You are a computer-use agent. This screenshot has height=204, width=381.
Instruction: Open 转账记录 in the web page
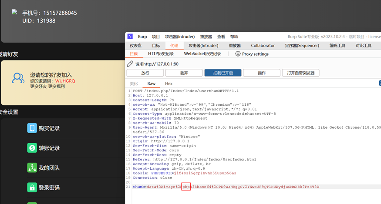pos(49,148)
